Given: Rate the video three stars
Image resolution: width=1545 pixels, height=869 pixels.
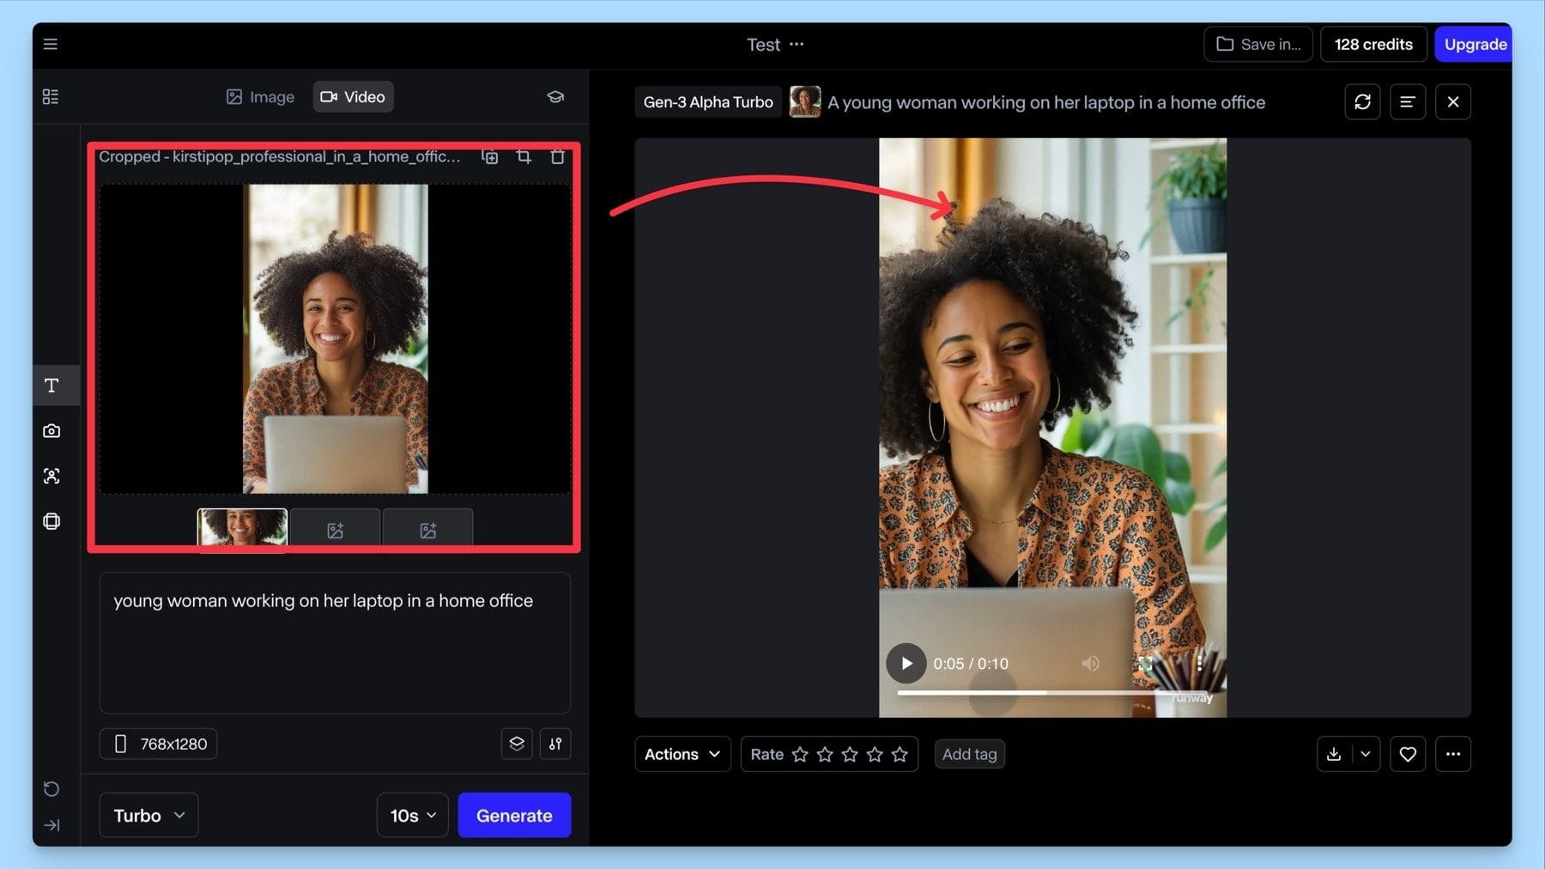Looking at the screenshot, I should tap(850, 754).
